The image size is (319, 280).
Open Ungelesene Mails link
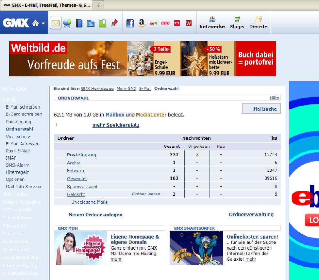click(90, 202)
